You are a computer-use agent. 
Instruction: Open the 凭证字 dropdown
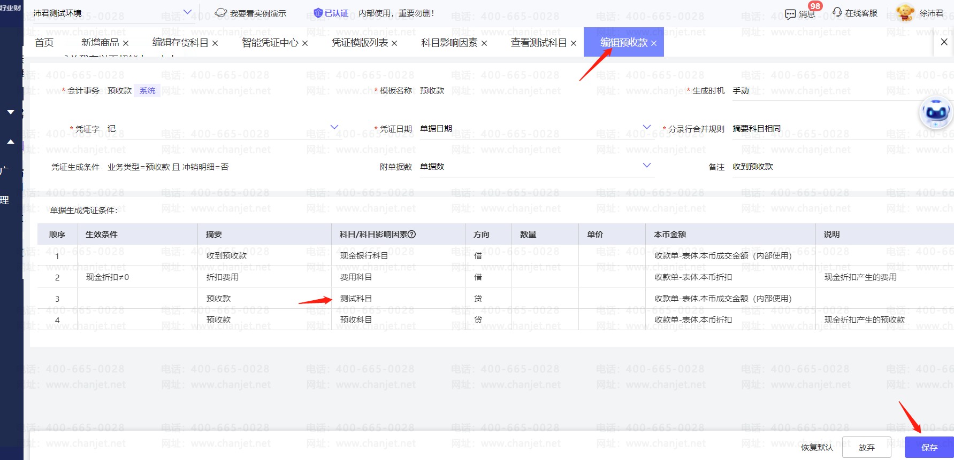pos(334,127)
